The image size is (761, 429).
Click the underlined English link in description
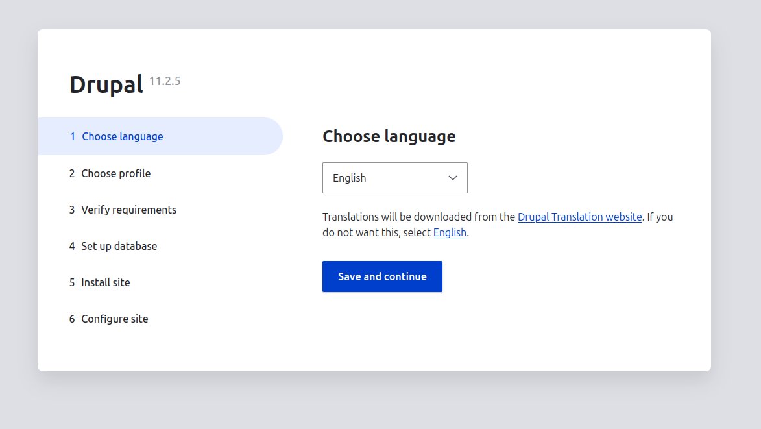[x=450, y=232]
